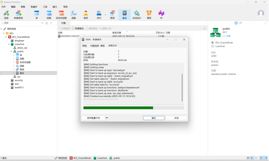
Task: Toggle the info panel icon in the right sidebar
Action: pos(236,23)
